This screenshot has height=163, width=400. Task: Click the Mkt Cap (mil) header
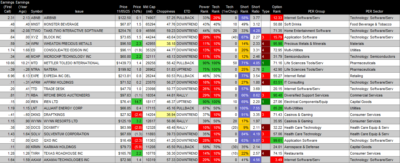pyautogui.click(x=149, y=9)
